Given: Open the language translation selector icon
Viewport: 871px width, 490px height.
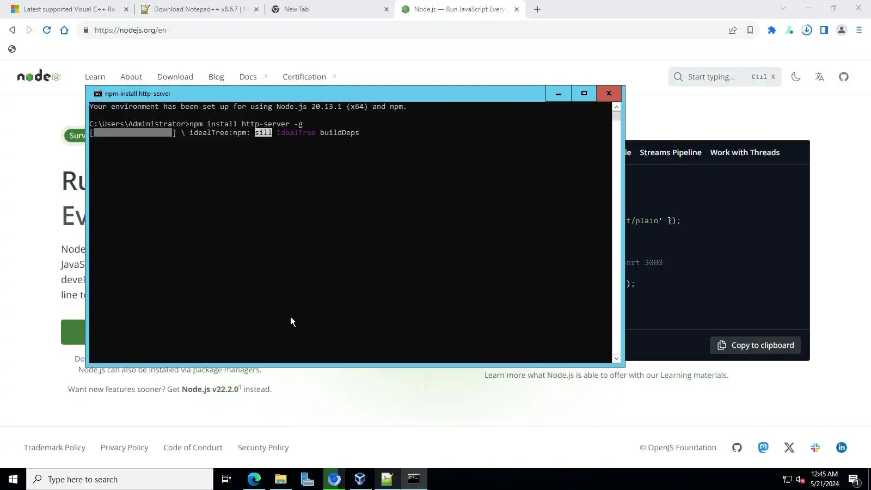Looking at the screenshot, I should tap(820, 77).
